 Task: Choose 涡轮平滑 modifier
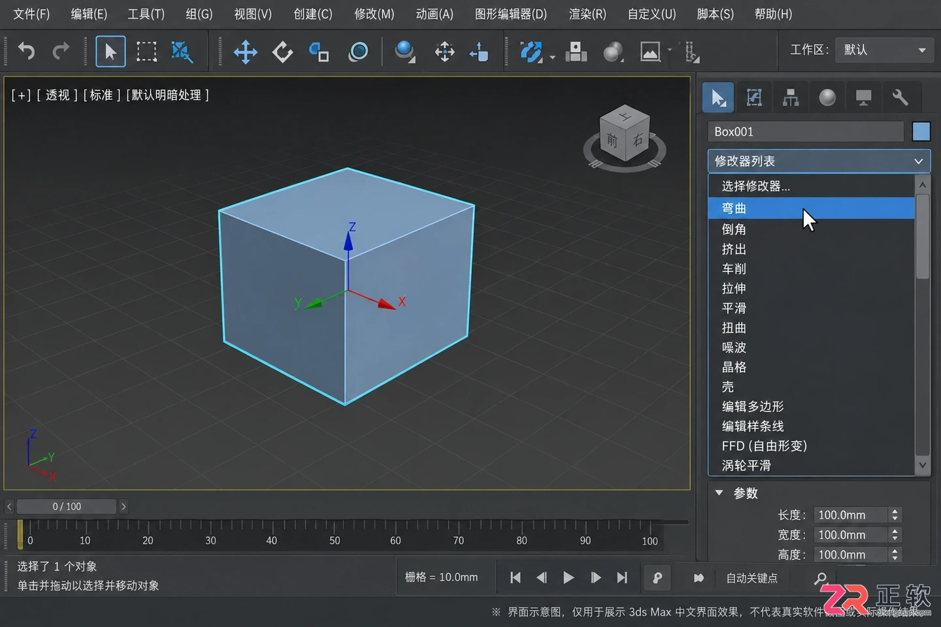[x=811, y=466]
